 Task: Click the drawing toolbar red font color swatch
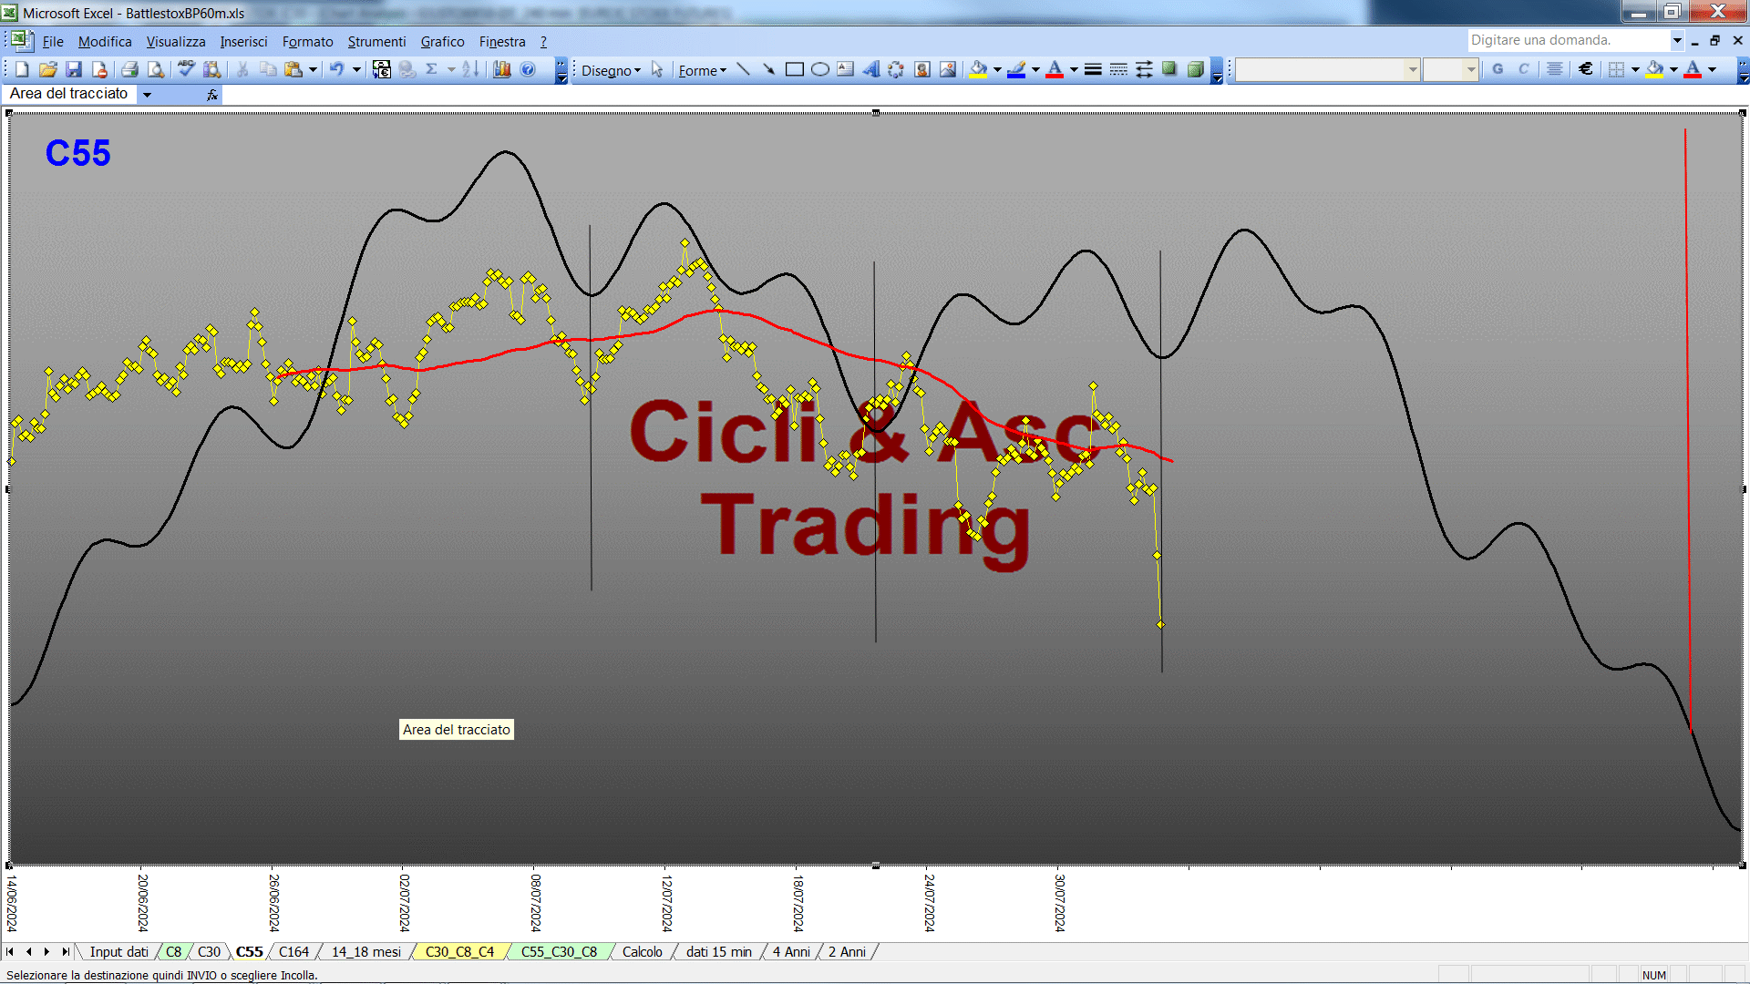(1055, 69)
